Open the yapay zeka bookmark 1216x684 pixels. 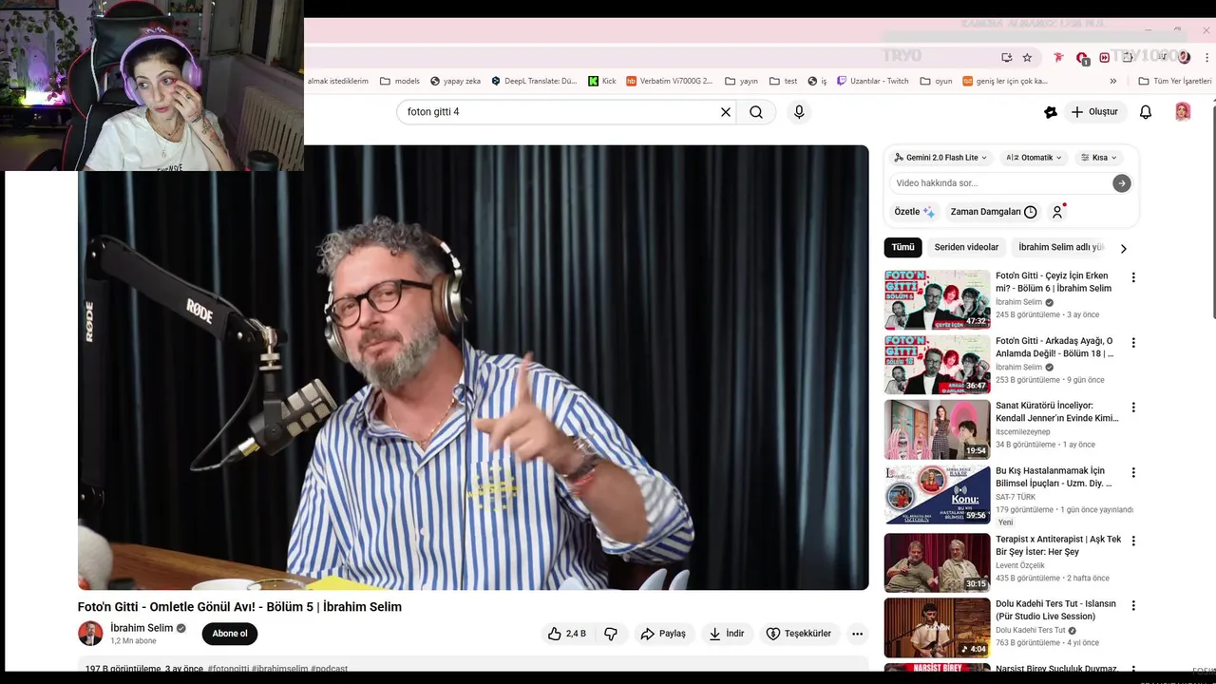click(455, 81)
